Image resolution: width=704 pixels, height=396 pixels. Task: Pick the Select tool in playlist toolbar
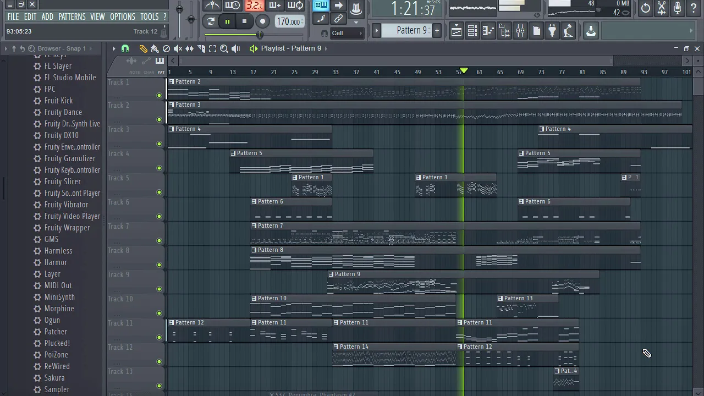(x=212, y=48)
